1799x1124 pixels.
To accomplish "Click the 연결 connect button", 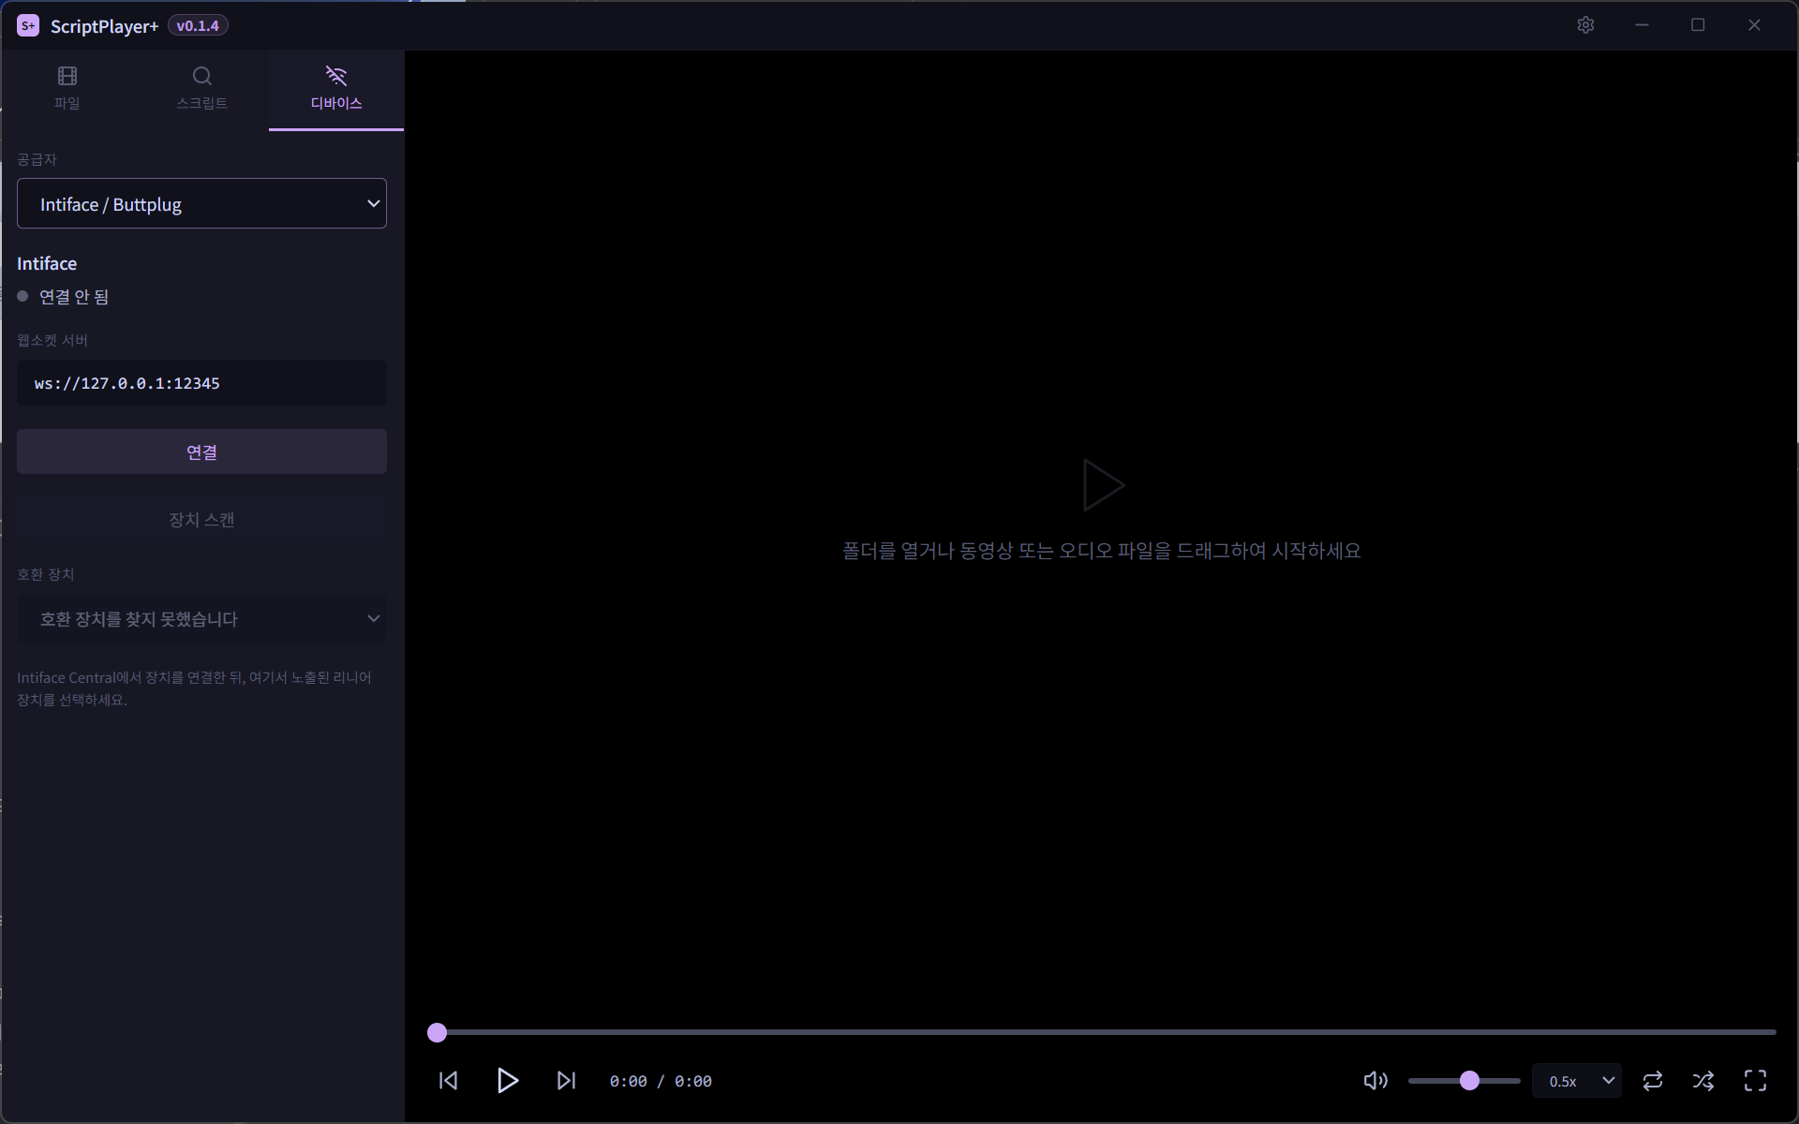I will (x=201, y=451).
